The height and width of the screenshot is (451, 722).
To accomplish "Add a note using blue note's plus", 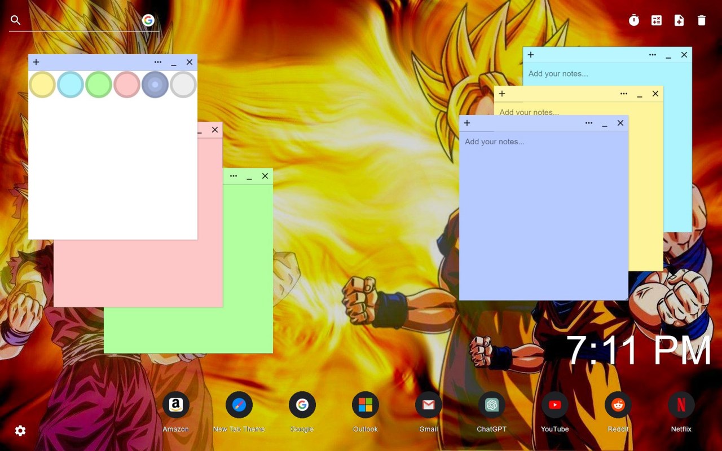I will (467, 123).
